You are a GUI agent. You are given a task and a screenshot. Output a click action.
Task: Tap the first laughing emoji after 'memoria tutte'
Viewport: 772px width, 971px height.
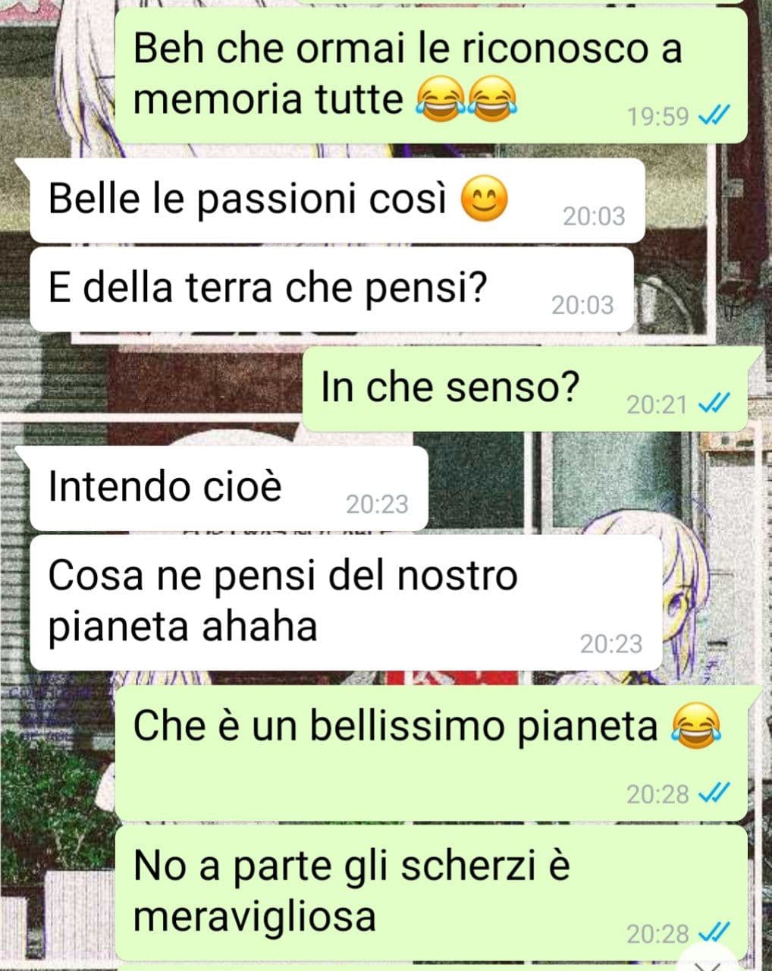point(441,100)
